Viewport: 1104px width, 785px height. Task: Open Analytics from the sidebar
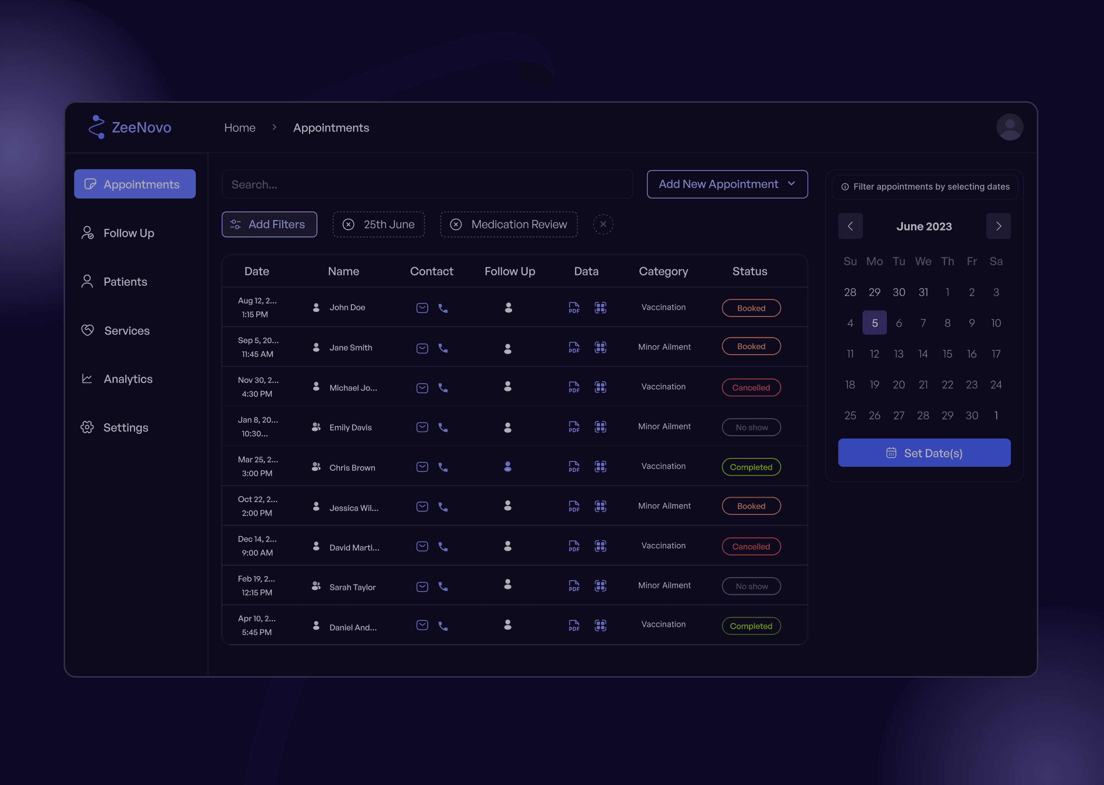click(128, 379)
